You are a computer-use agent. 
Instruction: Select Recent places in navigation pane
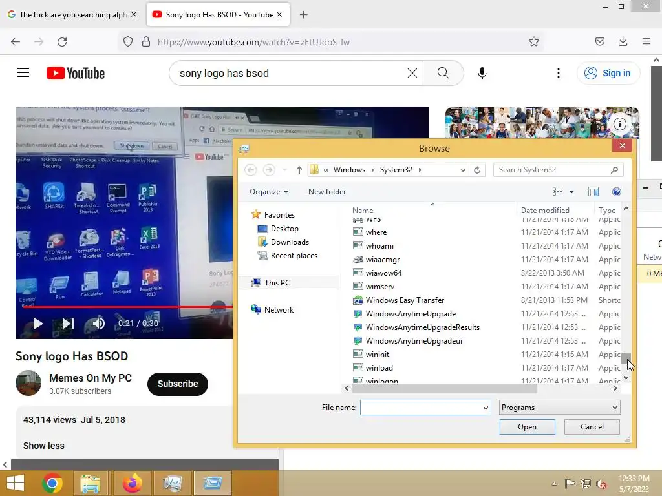pos(294,256)
